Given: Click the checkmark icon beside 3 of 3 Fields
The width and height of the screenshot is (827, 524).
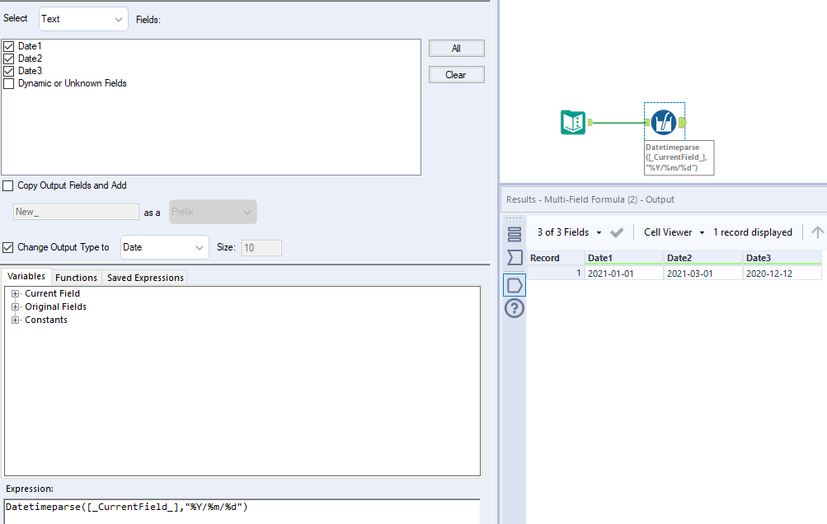Looking at the screenshot, I should pyautogui.click(x=616, y=232).
